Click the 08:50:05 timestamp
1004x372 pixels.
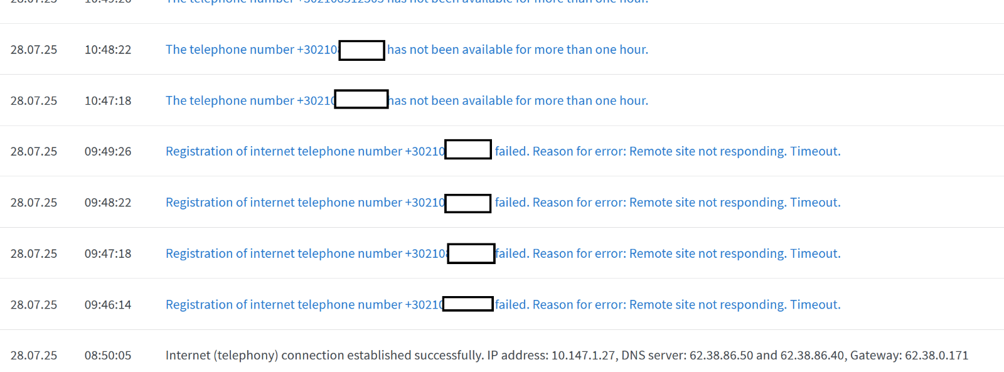[x=108, y=356]
